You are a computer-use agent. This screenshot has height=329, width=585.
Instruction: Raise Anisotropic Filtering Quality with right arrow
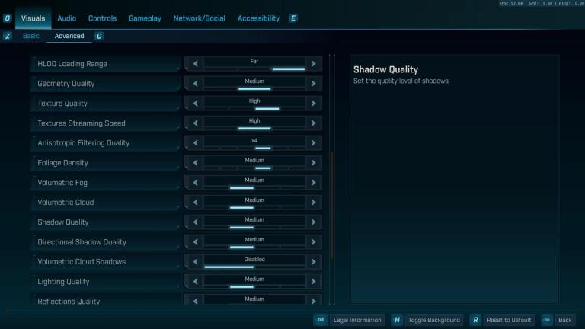pos(313,143)
